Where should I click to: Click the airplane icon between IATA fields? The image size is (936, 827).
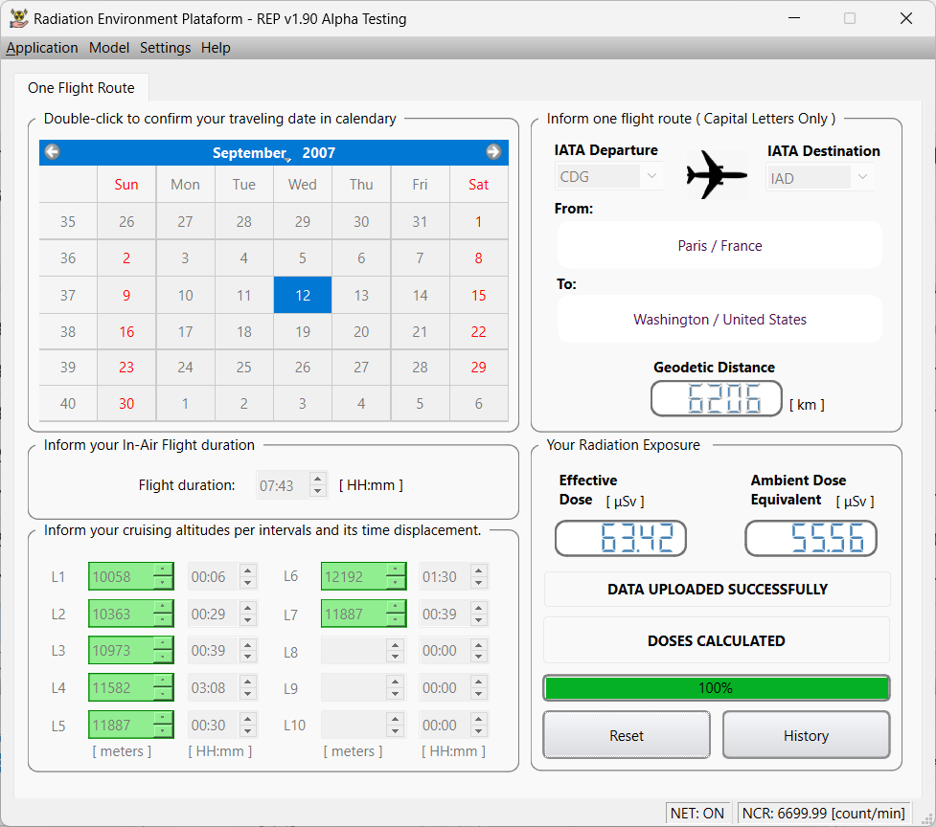pos(717,174)
